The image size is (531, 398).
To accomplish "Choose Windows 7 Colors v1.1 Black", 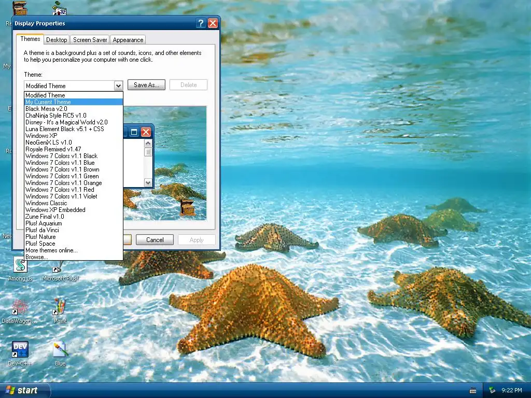I will click(x=74, y=156).
